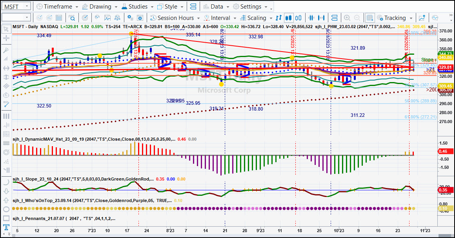Screen dimensions: 455x238
Task: Open the Interval dropdown
Action: 220,18
